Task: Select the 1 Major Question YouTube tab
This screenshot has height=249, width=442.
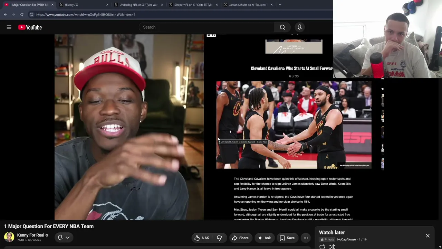Action: point(29,5)
